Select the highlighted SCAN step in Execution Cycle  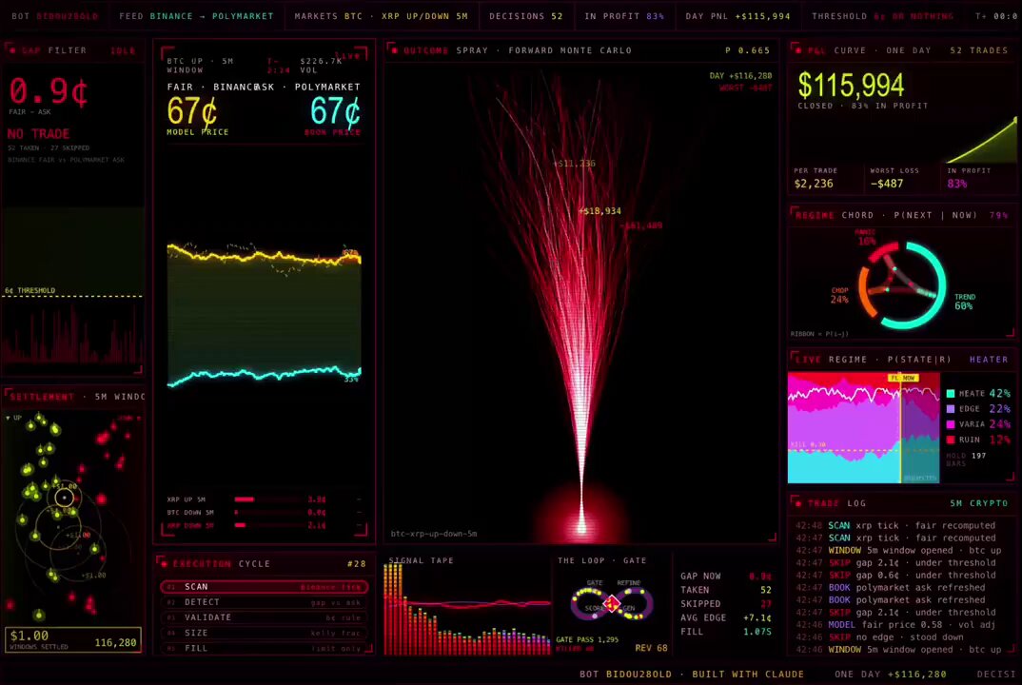click(264, 587)
